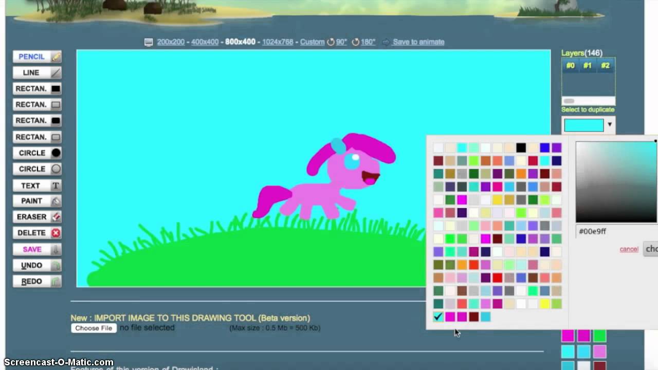Choose the outlined Circle tool
Viewport: 658px width, 370px height.
tap(37, 169)
